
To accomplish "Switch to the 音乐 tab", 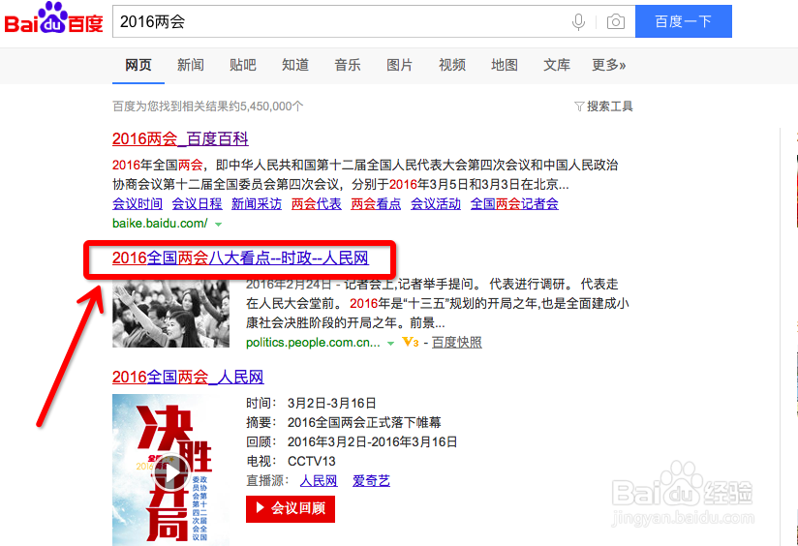I will (x=348, y=65).
